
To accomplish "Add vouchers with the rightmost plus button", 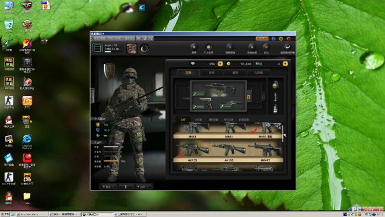I will [x=285, y=64].
